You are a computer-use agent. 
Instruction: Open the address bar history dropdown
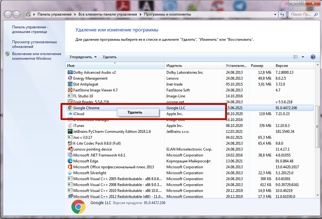point(275,14)
